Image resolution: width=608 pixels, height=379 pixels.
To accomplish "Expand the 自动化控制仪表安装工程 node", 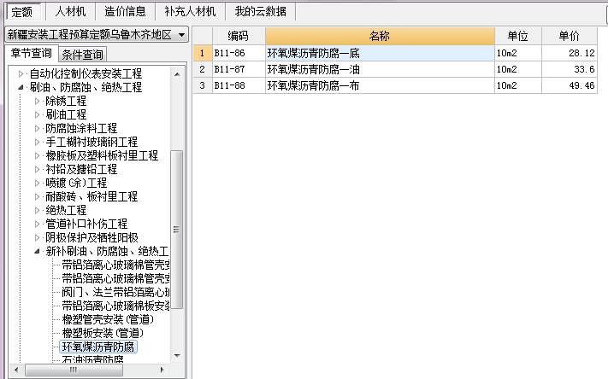I will [21, 73].
